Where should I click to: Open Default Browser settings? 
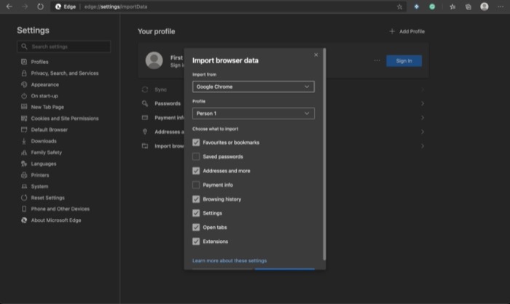click(x=50, y=129)
